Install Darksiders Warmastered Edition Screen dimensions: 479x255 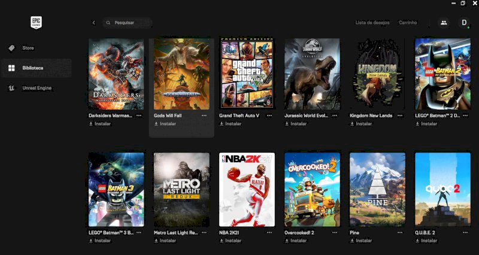[99, 124]
